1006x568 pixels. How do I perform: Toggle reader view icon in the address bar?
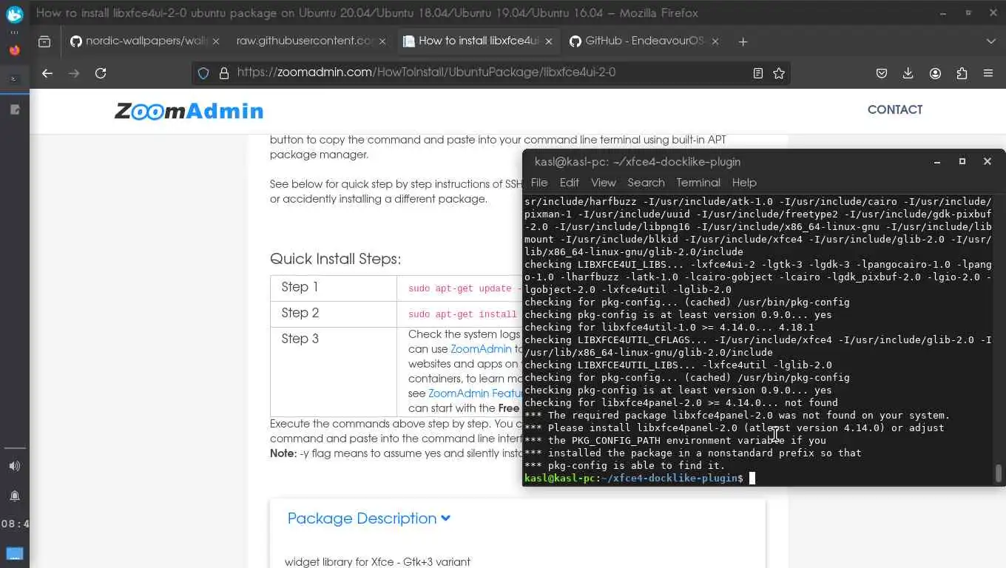[x=758, y=73]
